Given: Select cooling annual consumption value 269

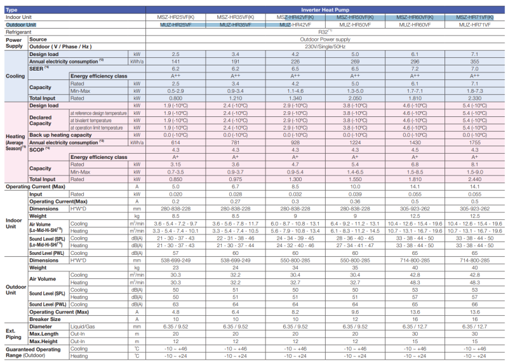Looking at the screenshot, I should 355,61.
